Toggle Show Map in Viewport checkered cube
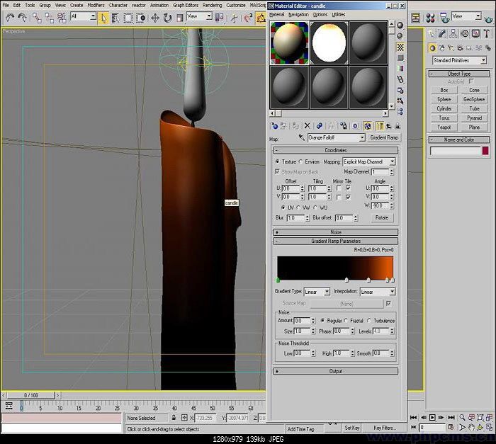 [x=367, y=126]
